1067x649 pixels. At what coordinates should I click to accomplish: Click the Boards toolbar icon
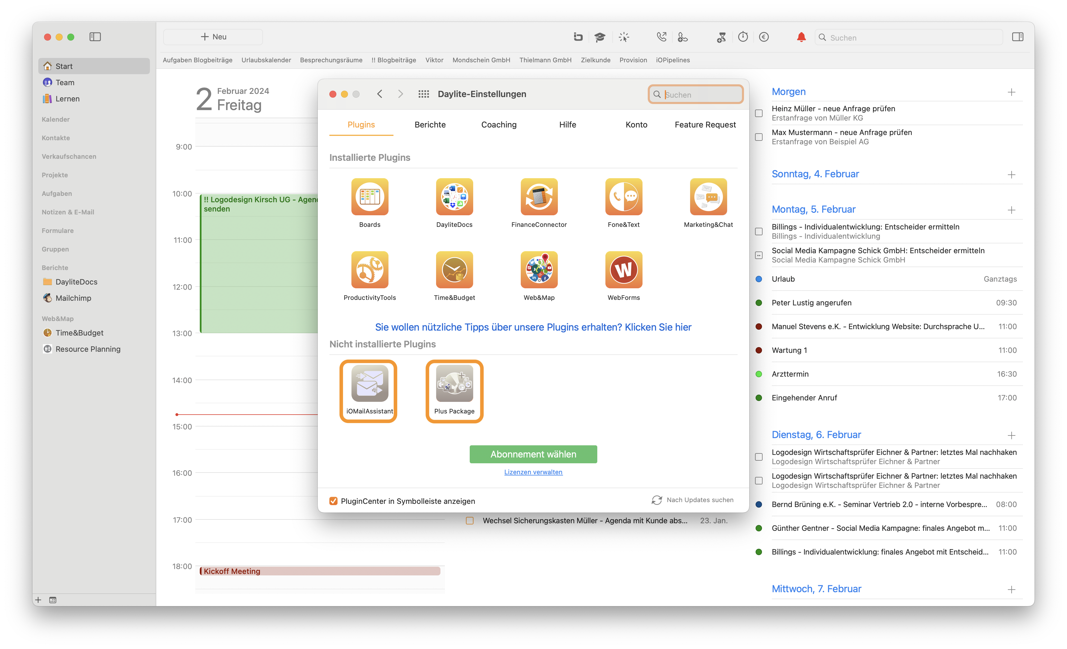[x=578, y=37]
